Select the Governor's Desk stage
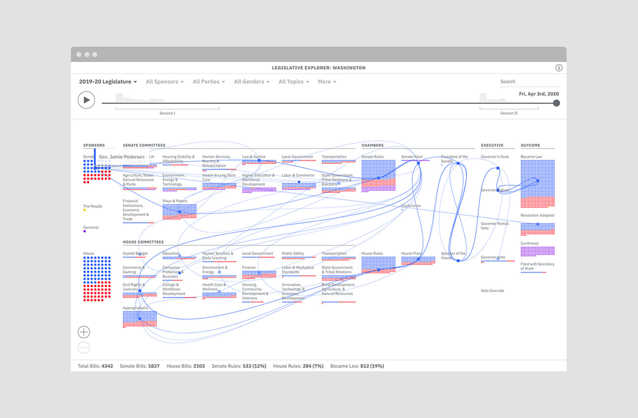Image resolution: width=638 pixels, height=418 pixels. (495, 157)
